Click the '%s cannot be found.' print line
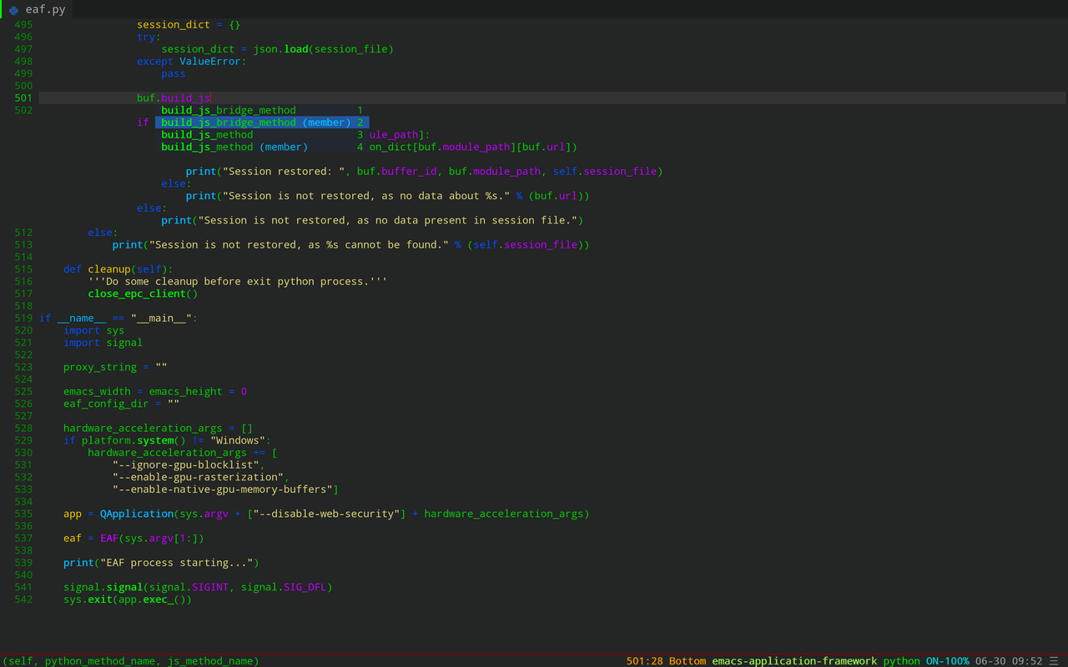This screenshot has height=667, width=1068. [x=350, y=245]
